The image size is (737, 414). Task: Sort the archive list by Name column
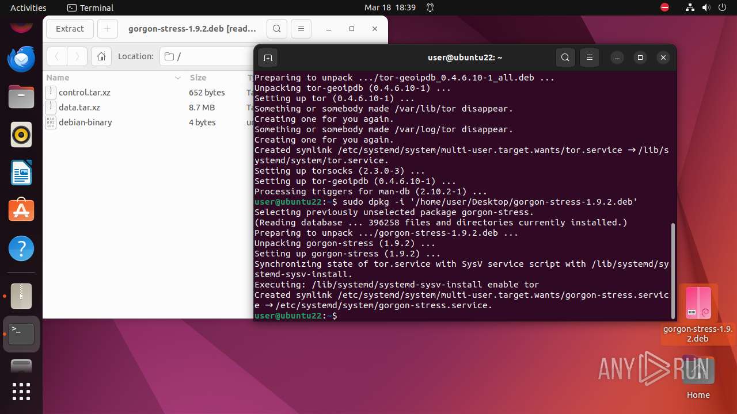pos(114,78)
